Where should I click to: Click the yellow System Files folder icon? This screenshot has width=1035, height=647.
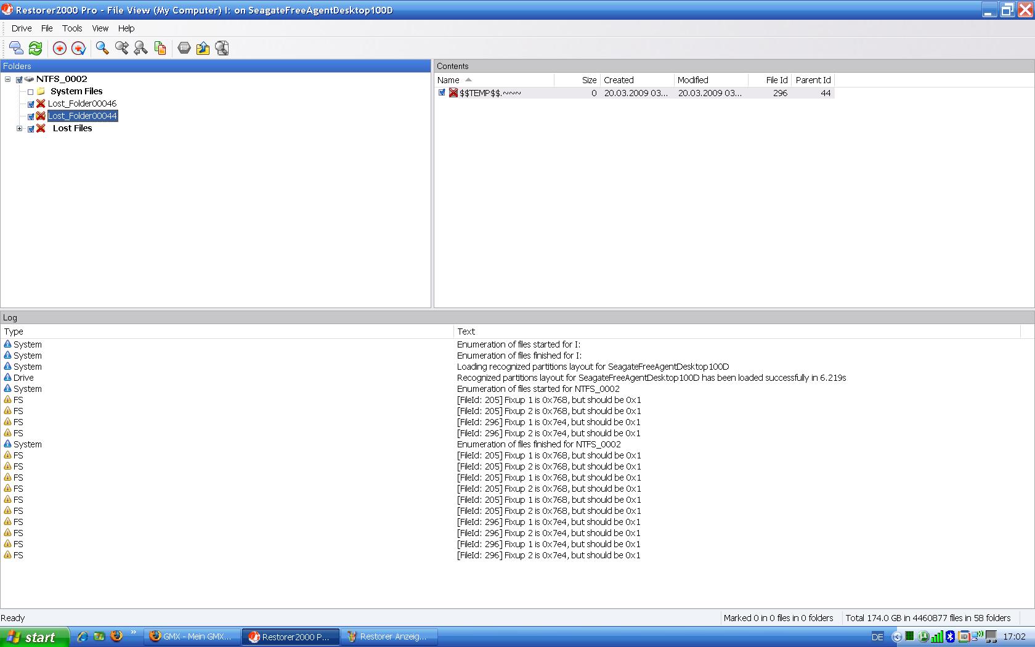click(41, 91)
